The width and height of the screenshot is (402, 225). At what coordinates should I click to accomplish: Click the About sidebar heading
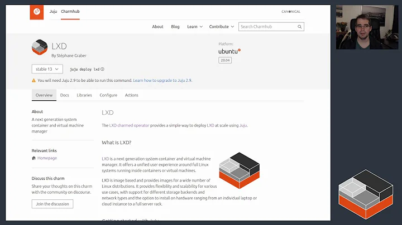pyautogui.click(x=37, y=111)
